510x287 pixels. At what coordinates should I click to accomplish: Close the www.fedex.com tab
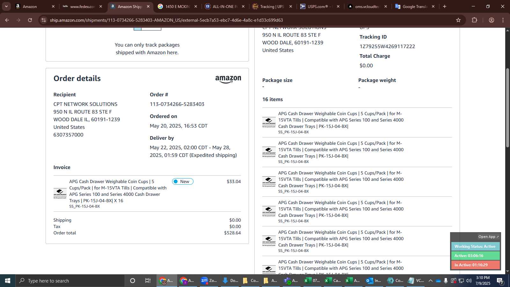tap(101, 6)
